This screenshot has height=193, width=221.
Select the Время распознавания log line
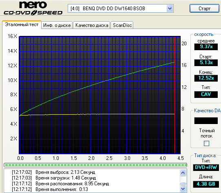pos(60,184)
